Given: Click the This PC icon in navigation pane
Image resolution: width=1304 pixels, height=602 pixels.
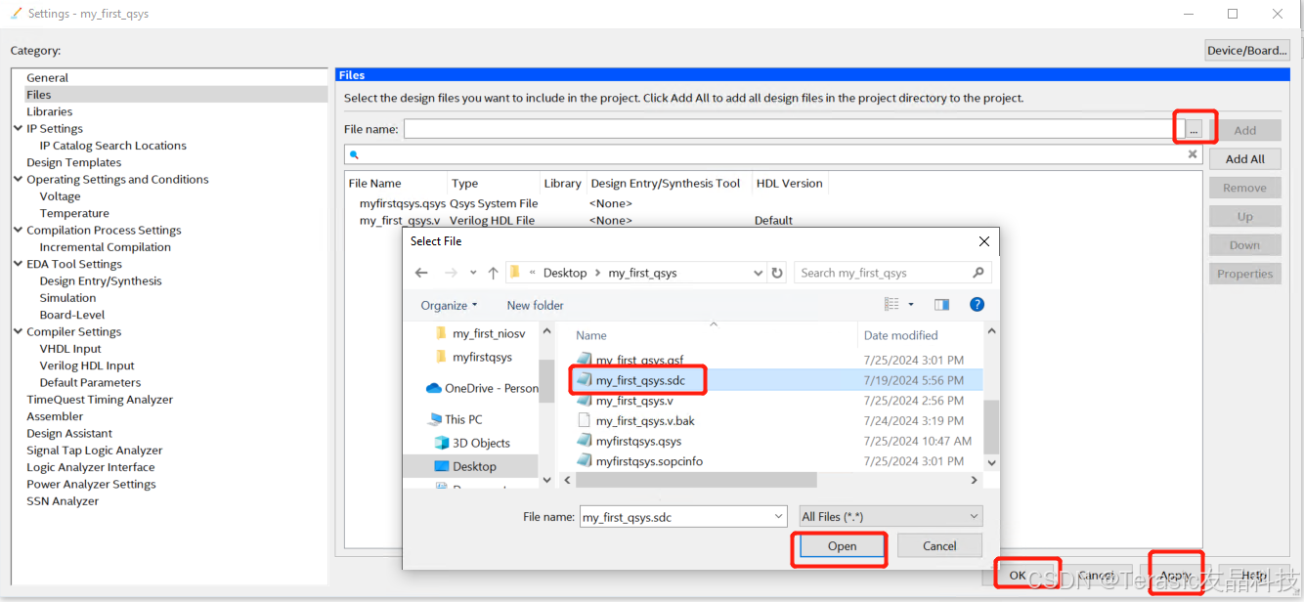Looking at the screenshot, I should tap(435, 419).
